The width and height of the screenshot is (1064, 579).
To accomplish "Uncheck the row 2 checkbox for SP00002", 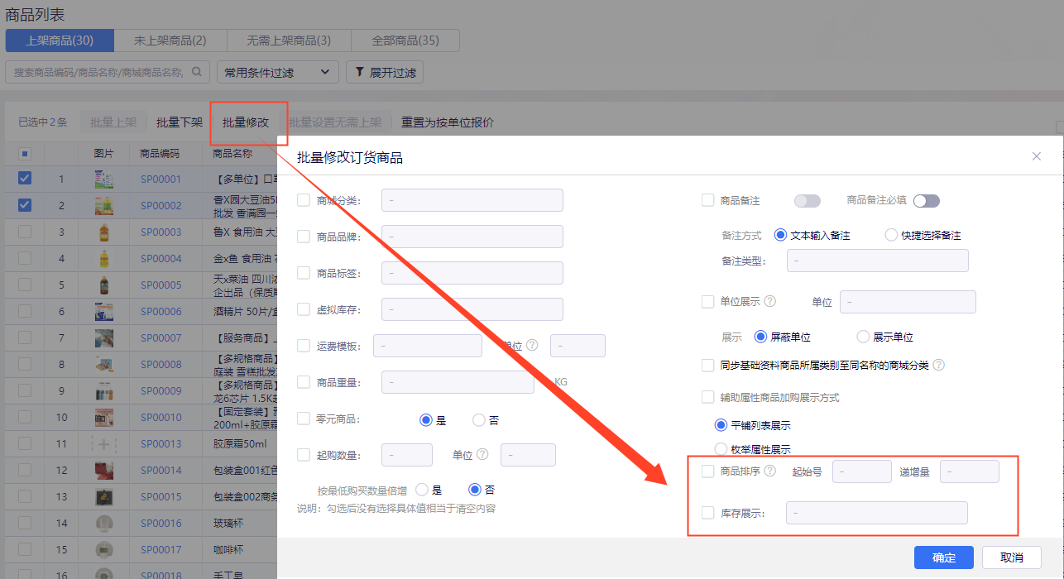I will click(25, 205).
